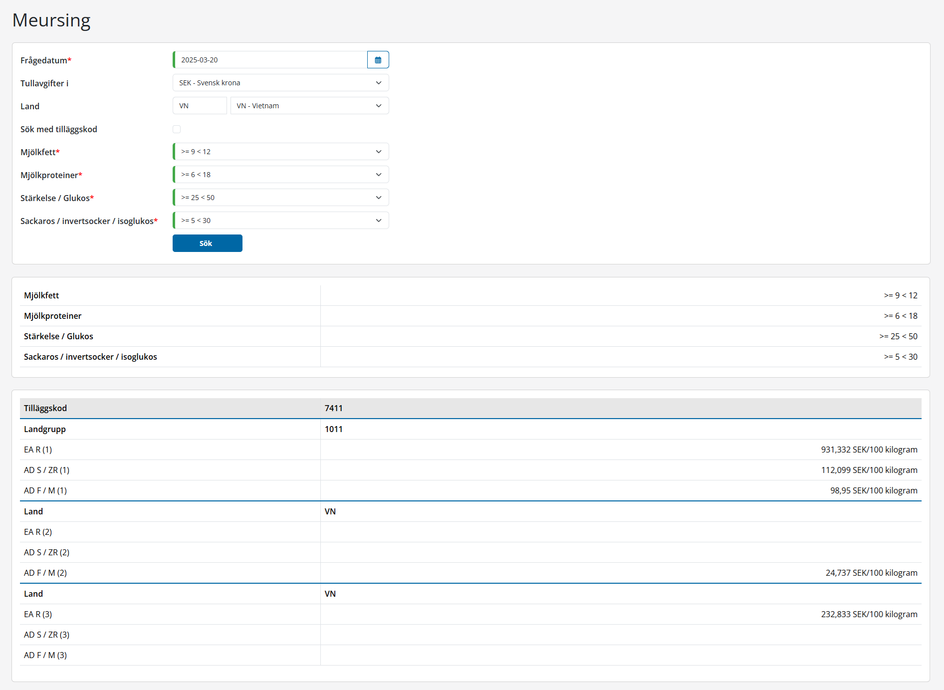Screen dimensions: 944x690
Task: Expand the Stärkelse / Glukos dropdown
Action: tap(280, 198)
